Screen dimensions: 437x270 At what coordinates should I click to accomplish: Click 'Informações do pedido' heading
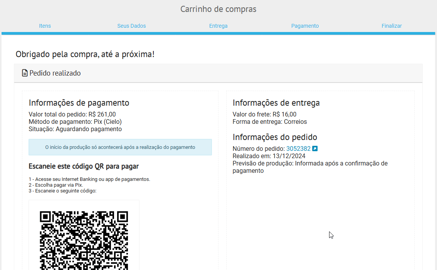(275, 137)
